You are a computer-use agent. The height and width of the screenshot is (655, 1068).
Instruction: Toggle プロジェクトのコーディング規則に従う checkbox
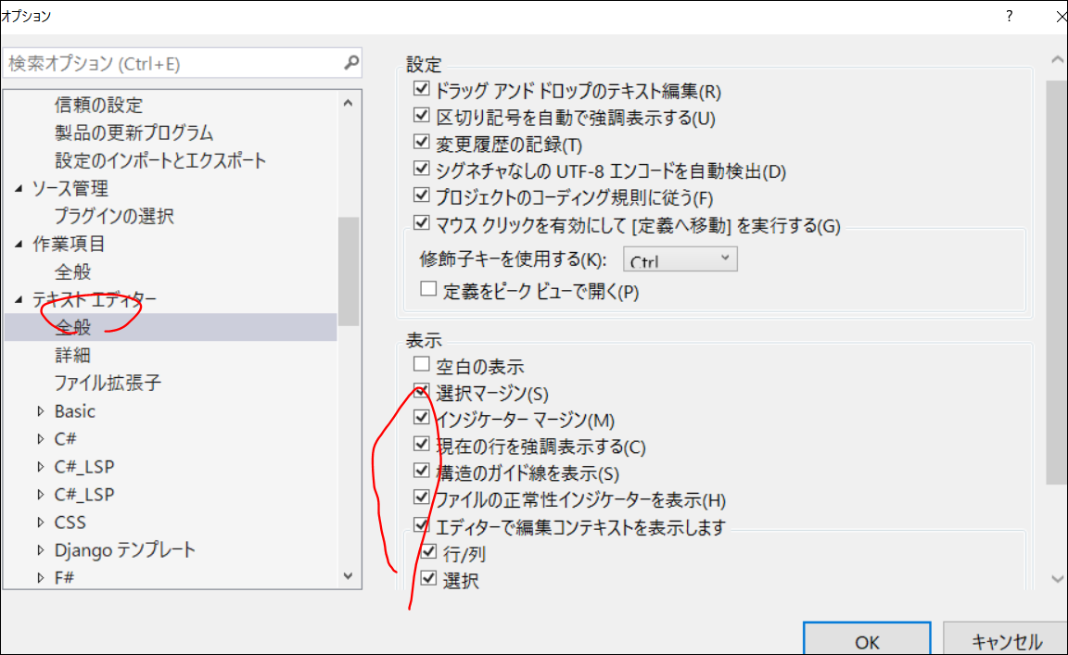click(422, 195)
